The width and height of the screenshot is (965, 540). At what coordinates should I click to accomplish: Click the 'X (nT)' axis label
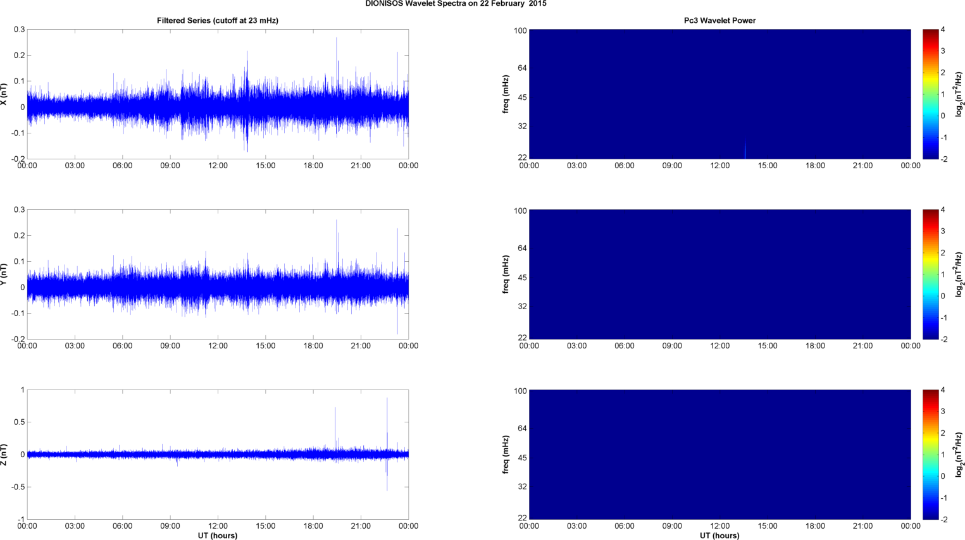click(4, 94)
